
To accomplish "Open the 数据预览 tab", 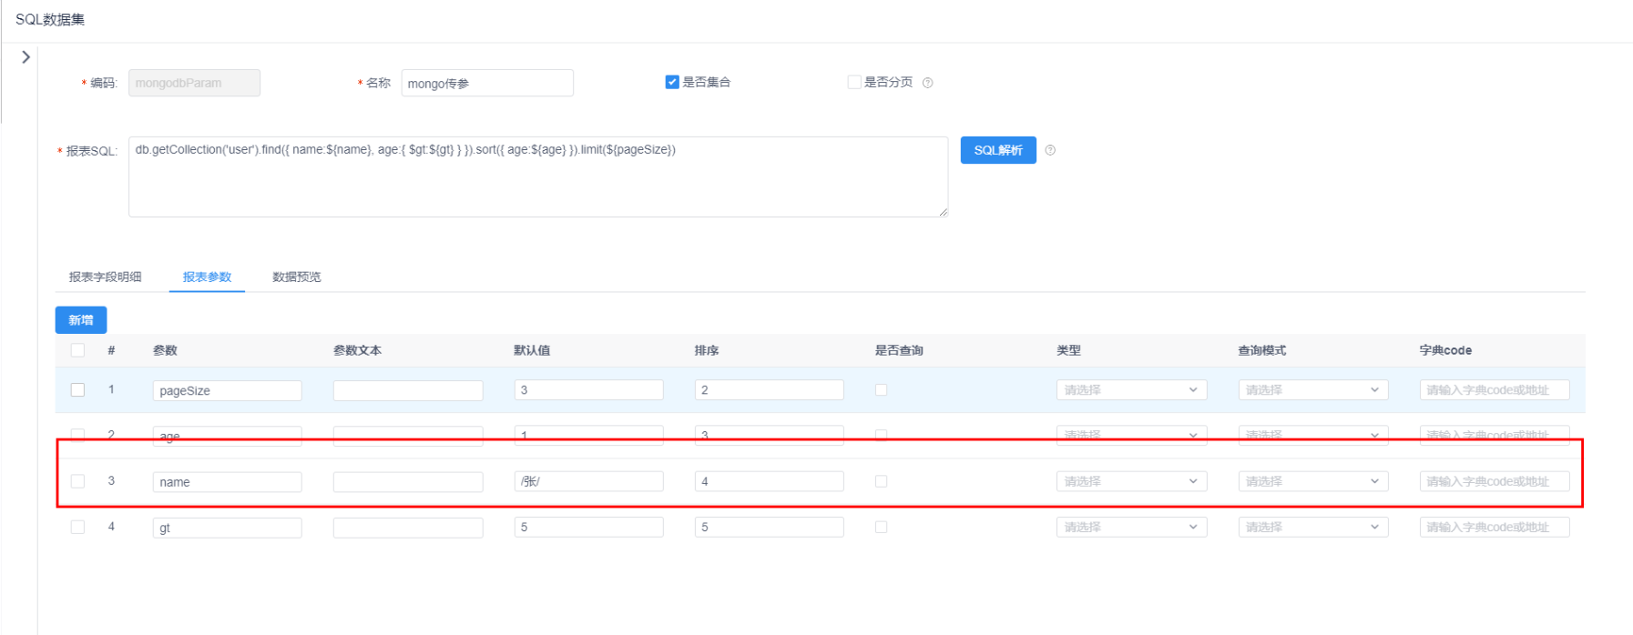I will (297, 277).
